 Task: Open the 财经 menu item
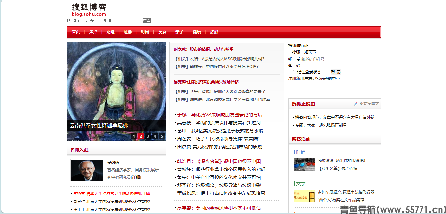click(x=110, y=32)
